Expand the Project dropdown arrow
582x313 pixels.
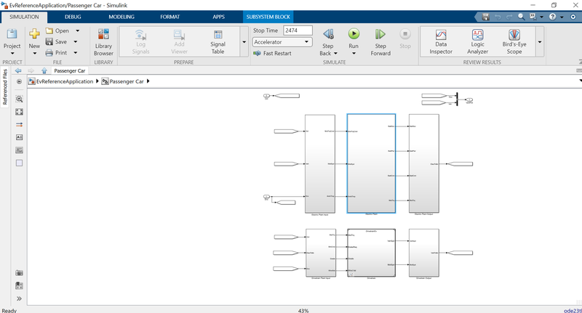[x=12, y=53]
